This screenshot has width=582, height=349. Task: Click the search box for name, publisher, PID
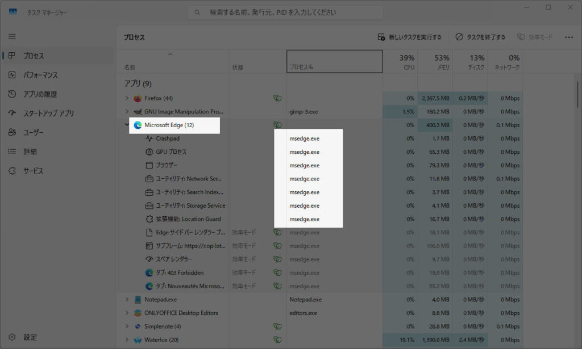(285, 12)
